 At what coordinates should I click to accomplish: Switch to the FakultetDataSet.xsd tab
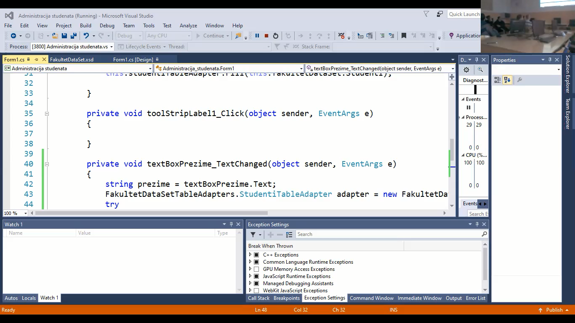[72, 60]
